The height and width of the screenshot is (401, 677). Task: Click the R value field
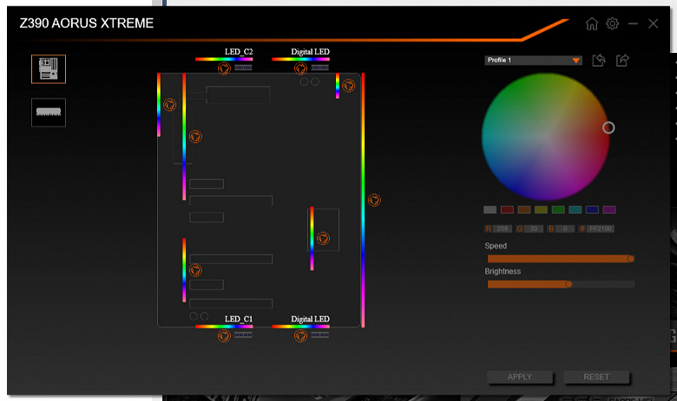[x=503, y=229]
